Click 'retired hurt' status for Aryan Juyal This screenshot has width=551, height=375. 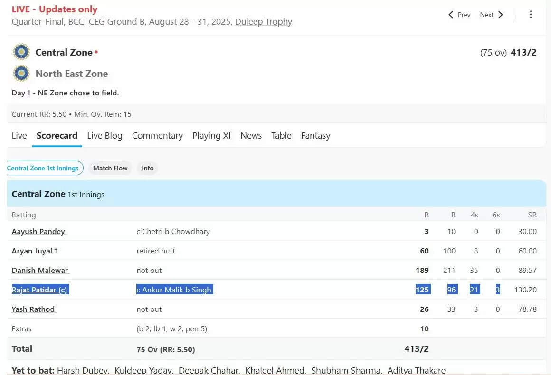click(x=156, y=251)
